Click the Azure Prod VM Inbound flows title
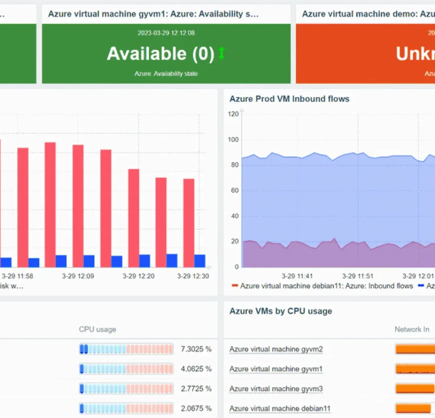 tap(289, 99)
